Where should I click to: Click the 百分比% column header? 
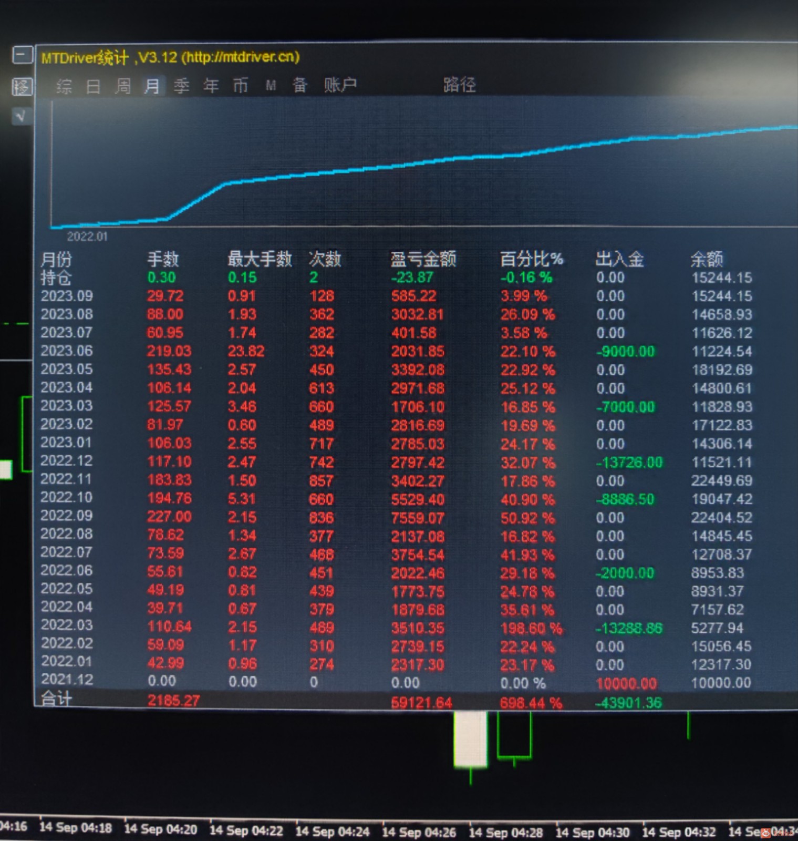click(531, 259)
